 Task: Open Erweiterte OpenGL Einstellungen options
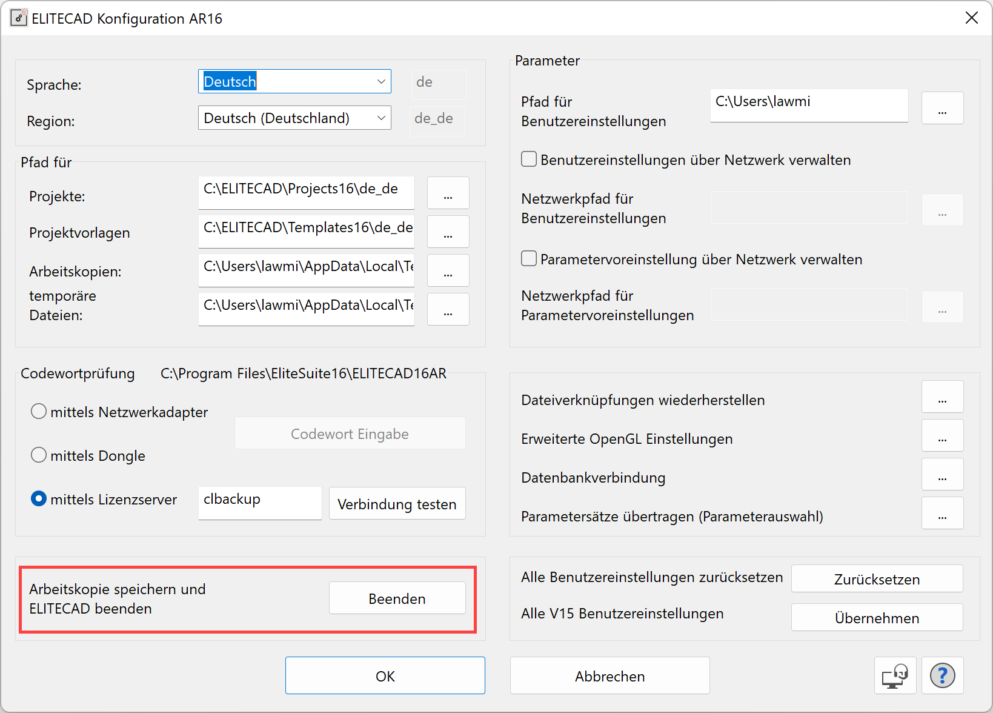(942, 435)
